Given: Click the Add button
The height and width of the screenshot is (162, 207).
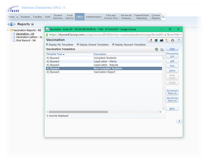Looking at the screenshot, I should click(x=172, y=61).
